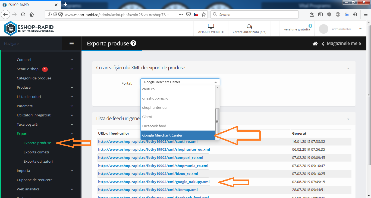This screenshot has width=371, height=198.
Task: Open the translate extension icon
Action: (347, 15)
